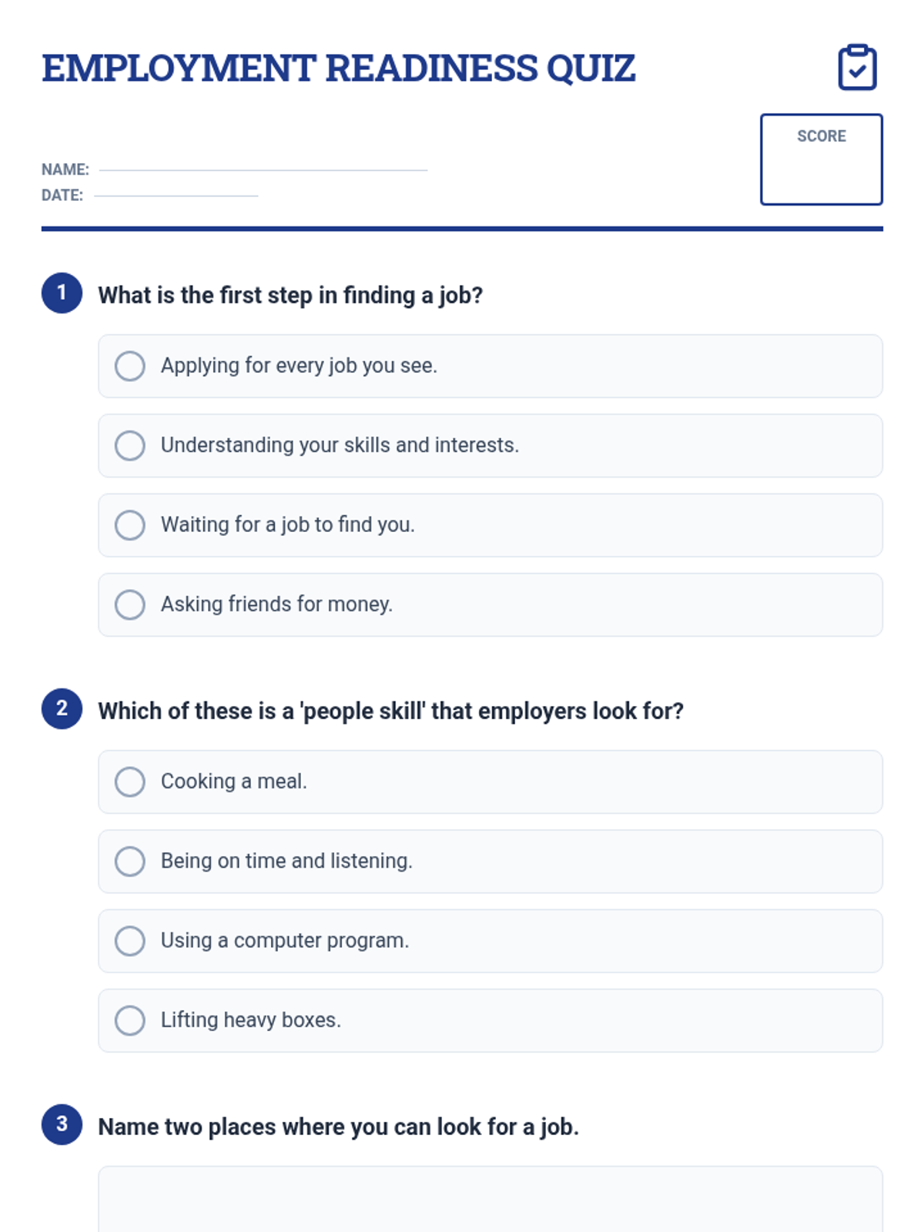Click inside the SCORE box
Image resolution: width=924 pixels, height=1232 pixels.
[822, 159]
